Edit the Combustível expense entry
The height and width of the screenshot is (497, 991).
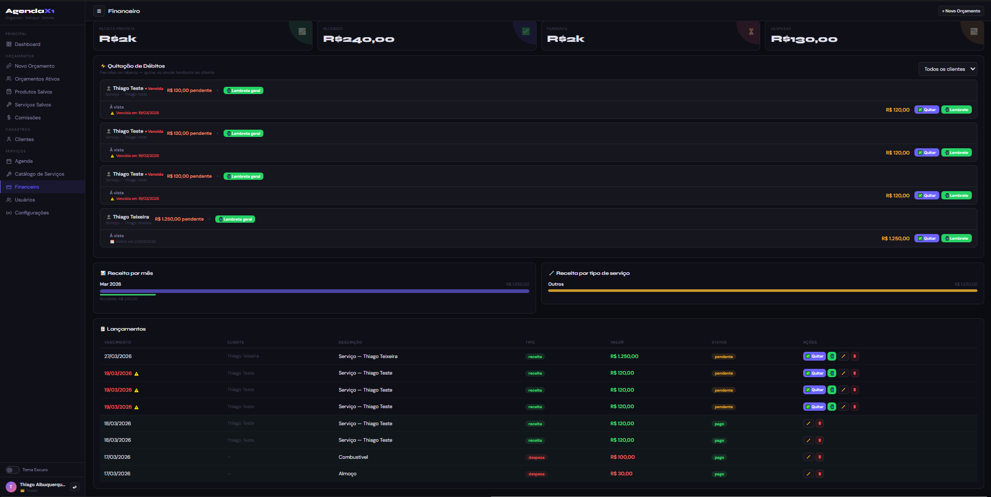[x=808, y=457]
